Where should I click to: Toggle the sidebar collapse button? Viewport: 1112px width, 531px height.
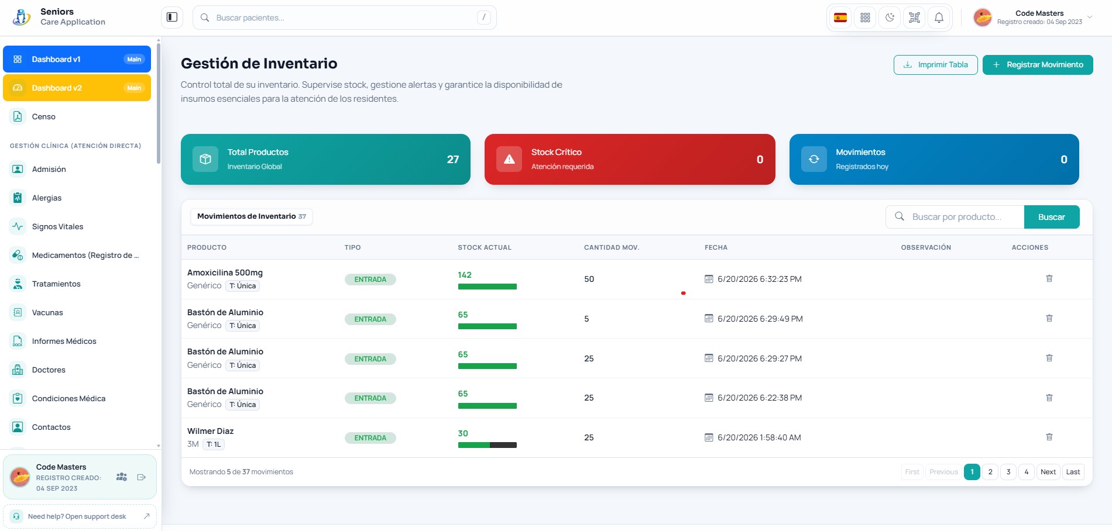pyautogui.click(x=172, y=18)
